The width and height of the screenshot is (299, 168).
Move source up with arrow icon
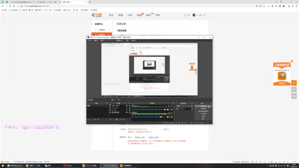(120, 119)
